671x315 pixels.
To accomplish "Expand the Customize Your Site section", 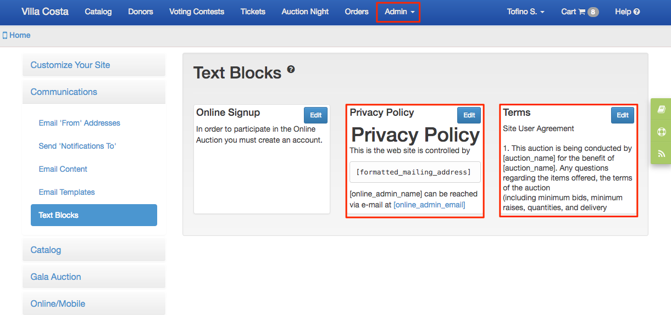I will 94,65.
